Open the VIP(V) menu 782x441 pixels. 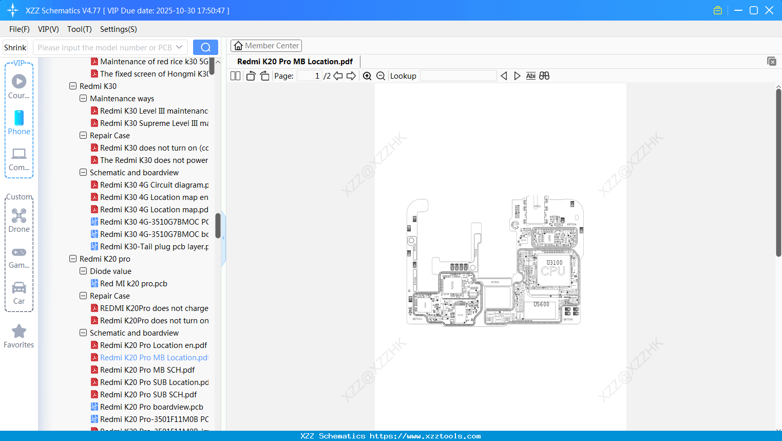[48, 29]
